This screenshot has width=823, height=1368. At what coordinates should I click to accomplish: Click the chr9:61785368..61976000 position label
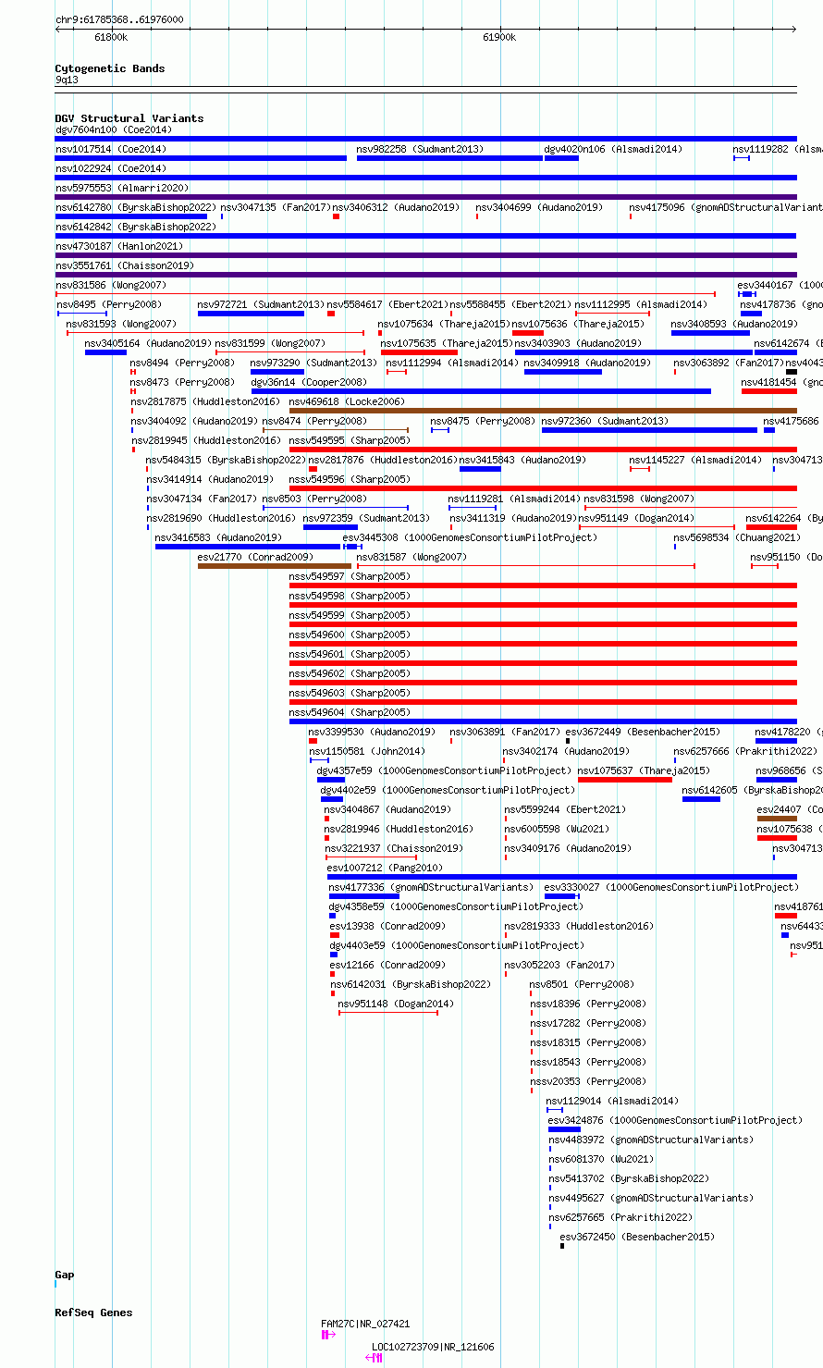119,19
